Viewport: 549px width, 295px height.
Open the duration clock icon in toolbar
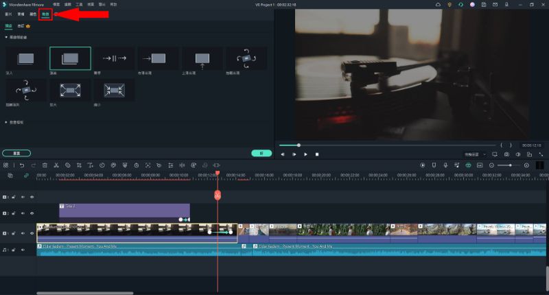coord(136,165)
